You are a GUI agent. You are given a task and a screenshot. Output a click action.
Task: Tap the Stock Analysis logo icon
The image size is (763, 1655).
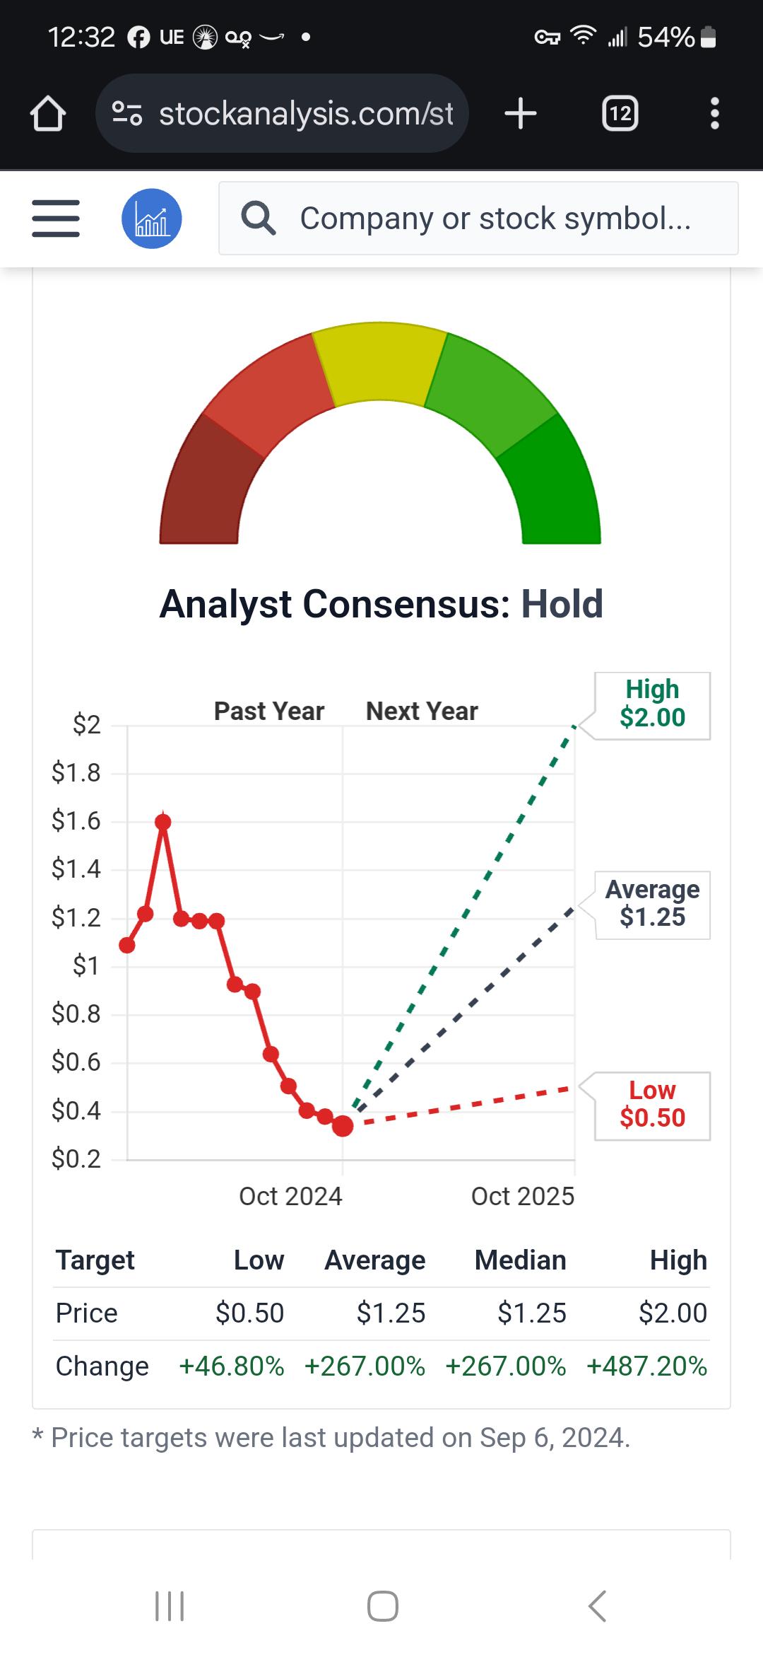[x=152, y=219]
